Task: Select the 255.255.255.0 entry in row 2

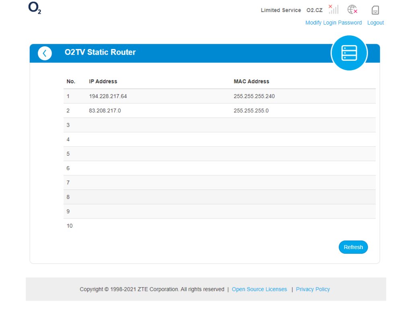Action: (x=251, y=111)
